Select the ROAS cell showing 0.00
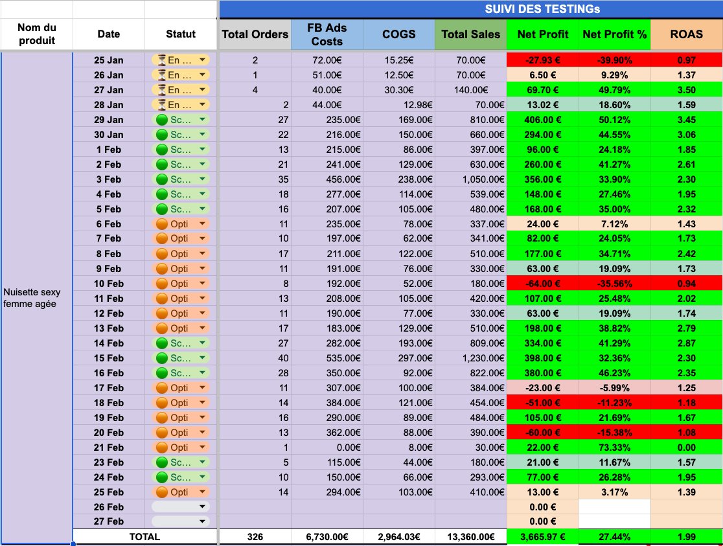This screenshot has width=723, height=546. coord(687,447)
